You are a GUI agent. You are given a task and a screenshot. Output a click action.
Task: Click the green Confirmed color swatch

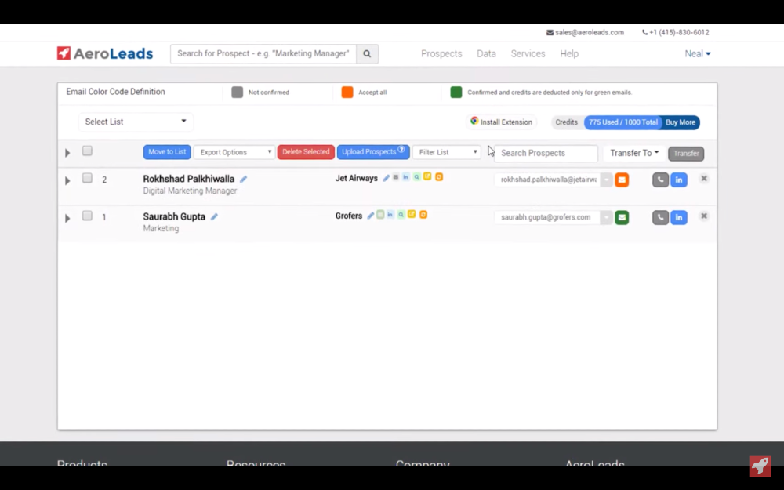point(456,92)
